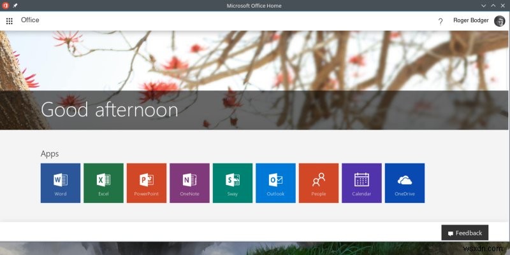Click the Roger Bodger account name

click(471, 20)
